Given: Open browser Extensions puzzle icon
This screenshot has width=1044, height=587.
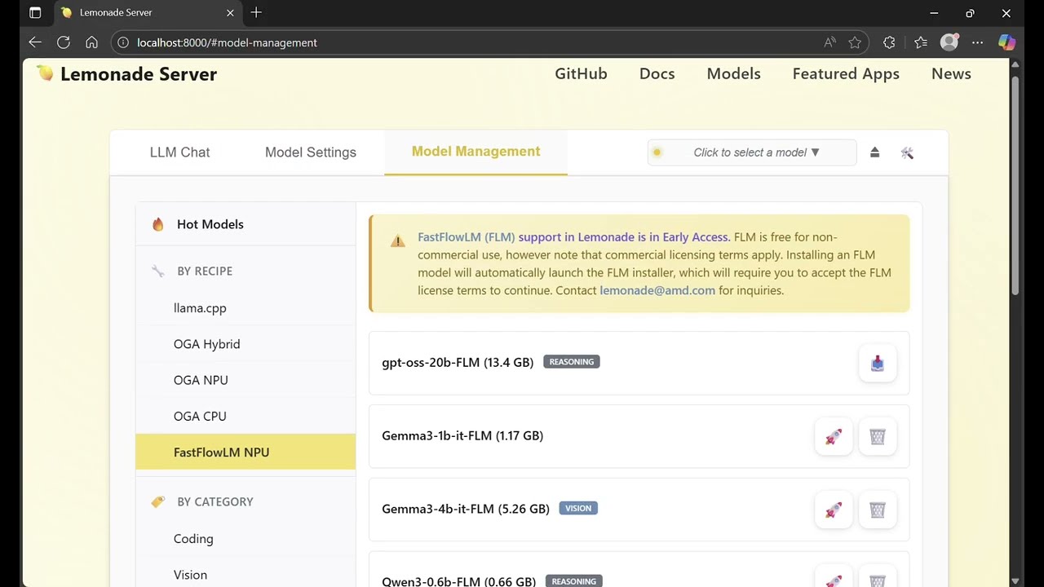Looking at the screenshot, I should (889, 42).
